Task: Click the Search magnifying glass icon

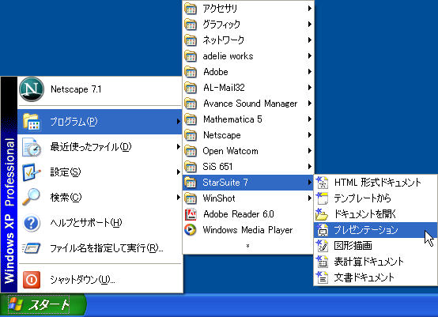Action: point(31,197)
